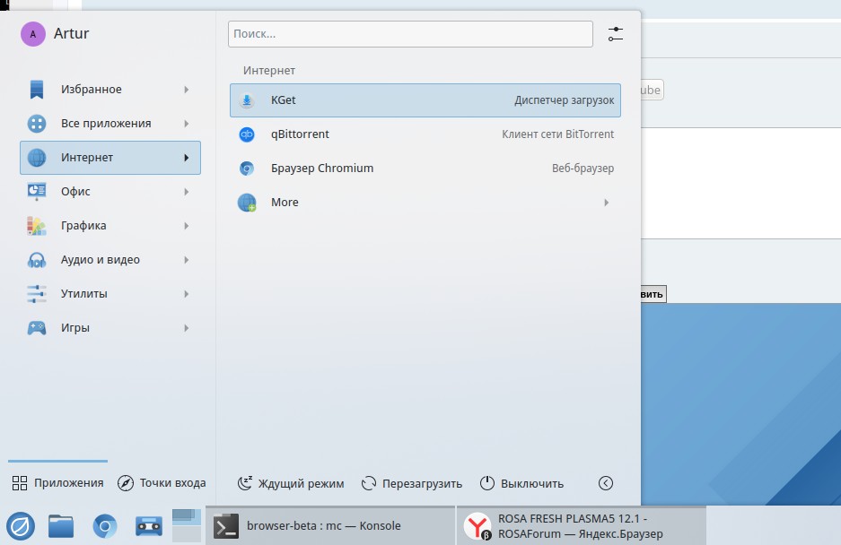Expand the arrow next to Графика

tap(186, 226)
